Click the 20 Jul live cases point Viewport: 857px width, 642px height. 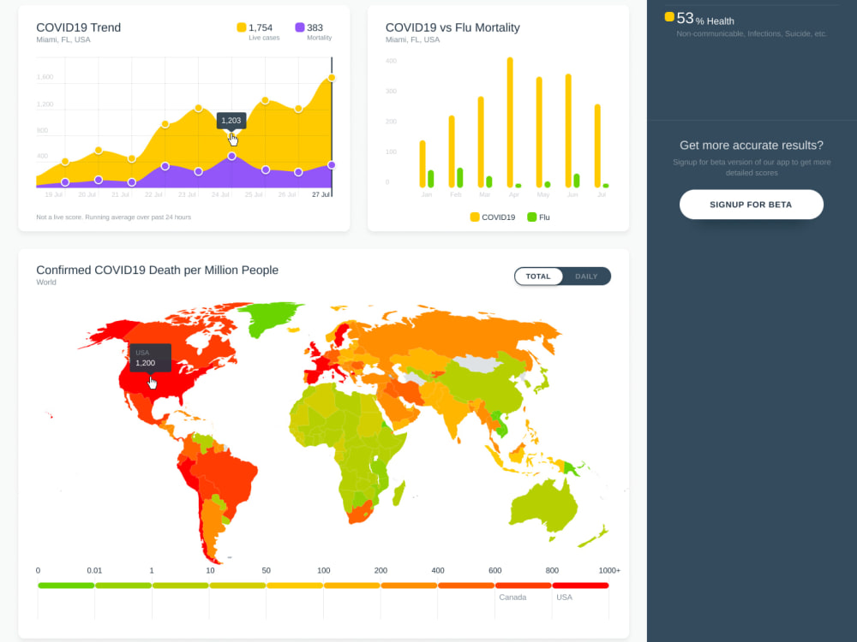tap(99, 150)
